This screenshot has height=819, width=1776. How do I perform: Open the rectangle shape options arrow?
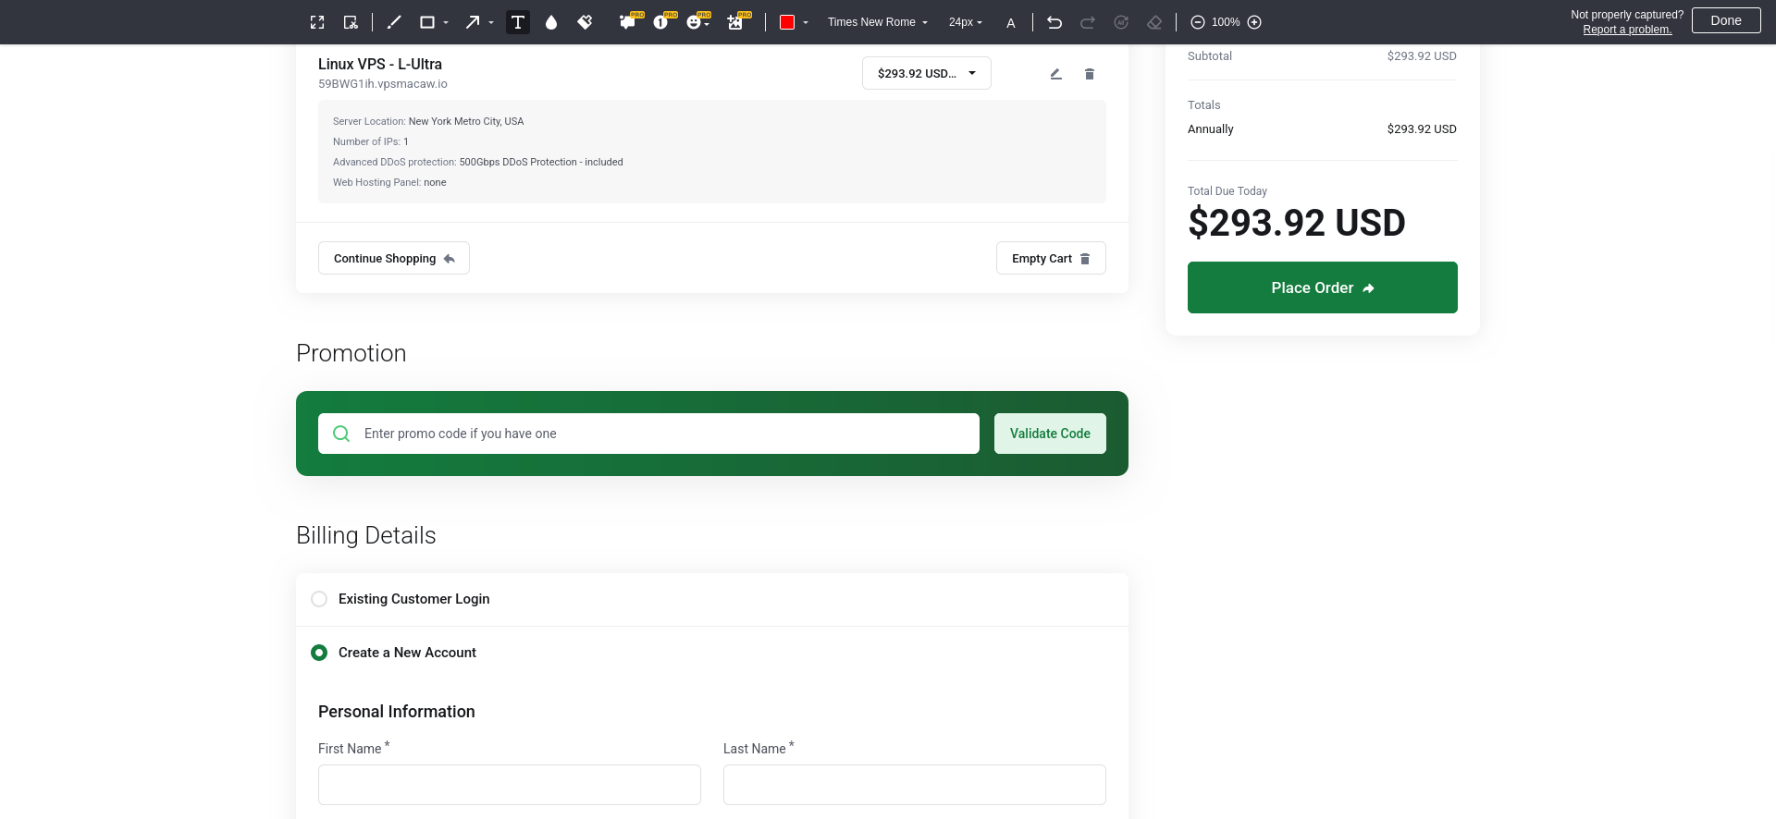tap(446, 22)
